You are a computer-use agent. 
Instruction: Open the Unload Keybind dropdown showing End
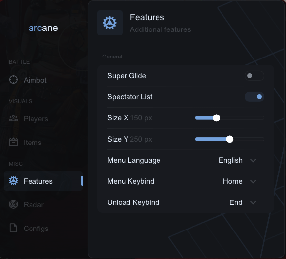pos(243,202)
